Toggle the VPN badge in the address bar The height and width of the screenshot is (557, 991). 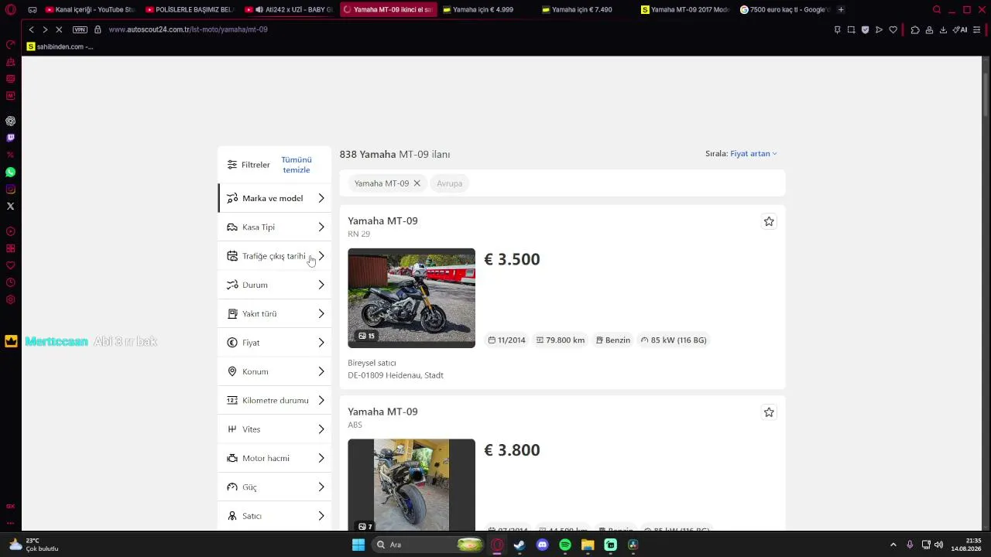tap(80, 29)
